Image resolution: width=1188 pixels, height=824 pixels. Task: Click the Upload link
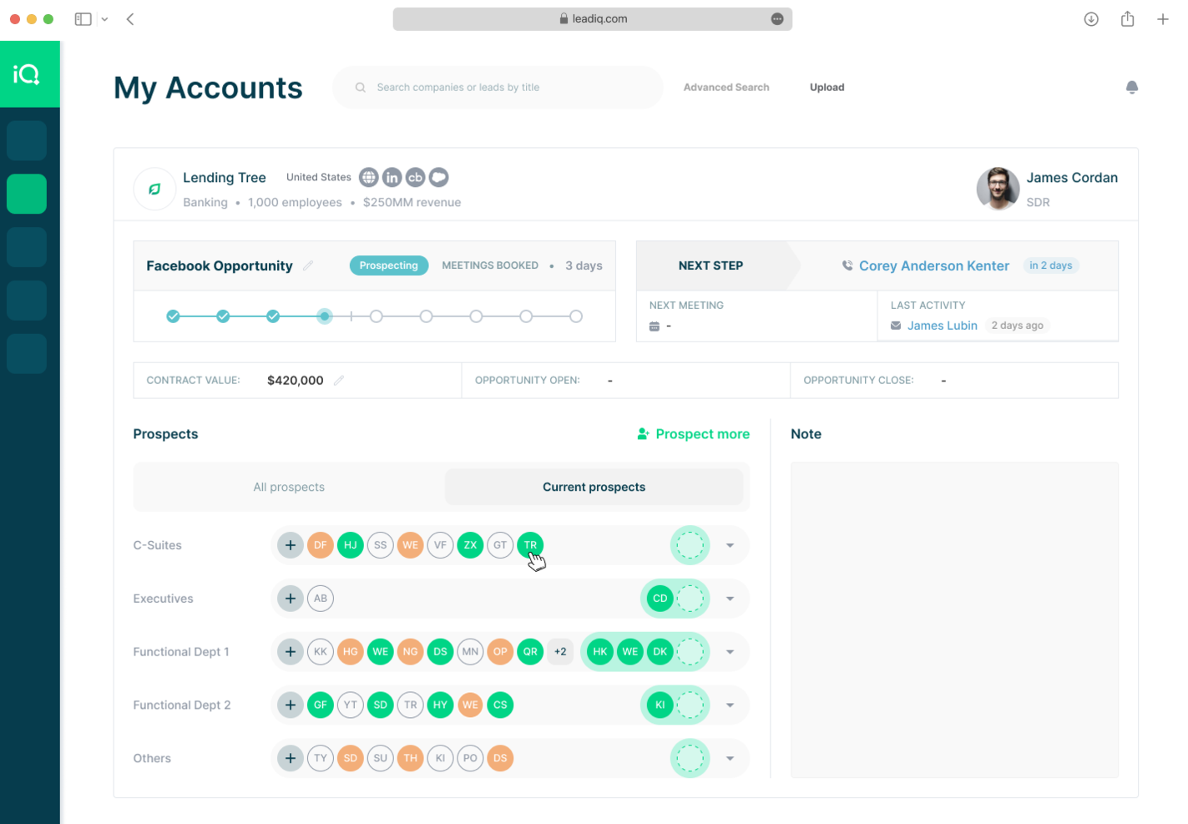click(827, 87)
